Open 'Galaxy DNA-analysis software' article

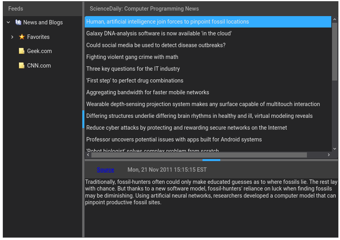(159, 33)
